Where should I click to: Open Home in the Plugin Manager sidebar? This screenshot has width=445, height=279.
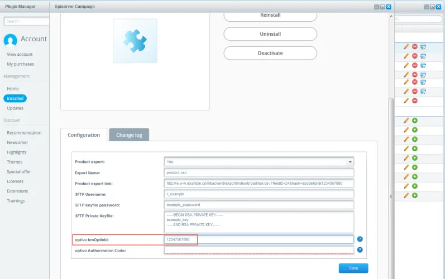pyautogui.click(x=13, y=89)
